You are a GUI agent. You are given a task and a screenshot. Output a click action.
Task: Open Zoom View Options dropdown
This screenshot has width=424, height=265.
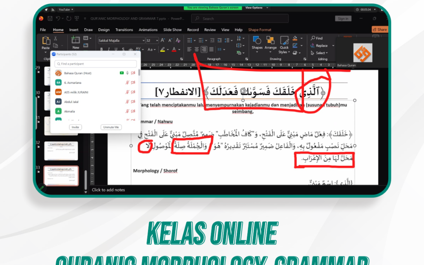pyautogui.click(x=257, y=8)
